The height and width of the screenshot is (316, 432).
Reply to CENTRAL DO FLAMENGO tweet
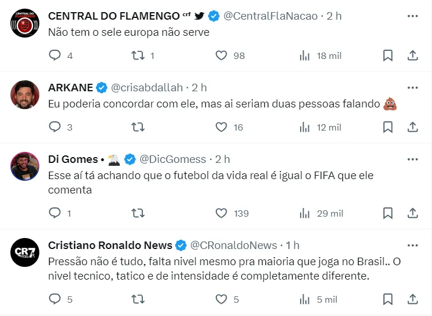[55, 55]
